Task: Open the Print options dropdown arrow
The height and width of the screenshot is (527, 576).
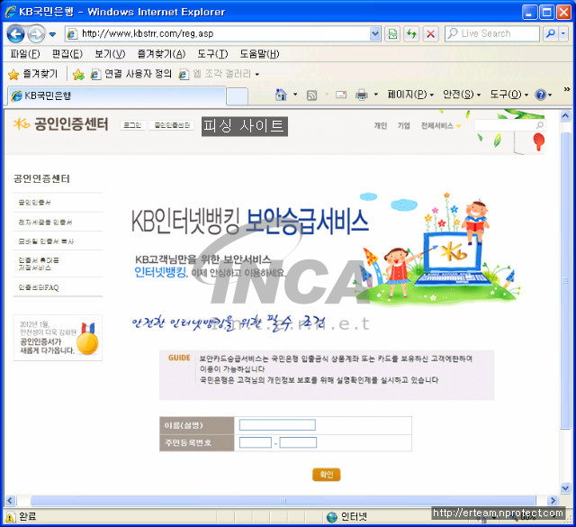Action: click(376, 95)
